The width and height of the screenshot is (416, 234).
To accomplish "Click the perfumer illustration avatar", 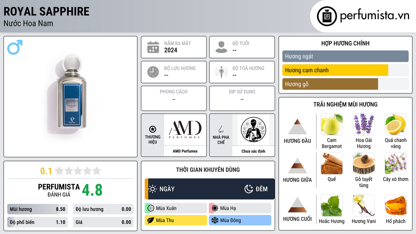I will click(x=253, y=130).
